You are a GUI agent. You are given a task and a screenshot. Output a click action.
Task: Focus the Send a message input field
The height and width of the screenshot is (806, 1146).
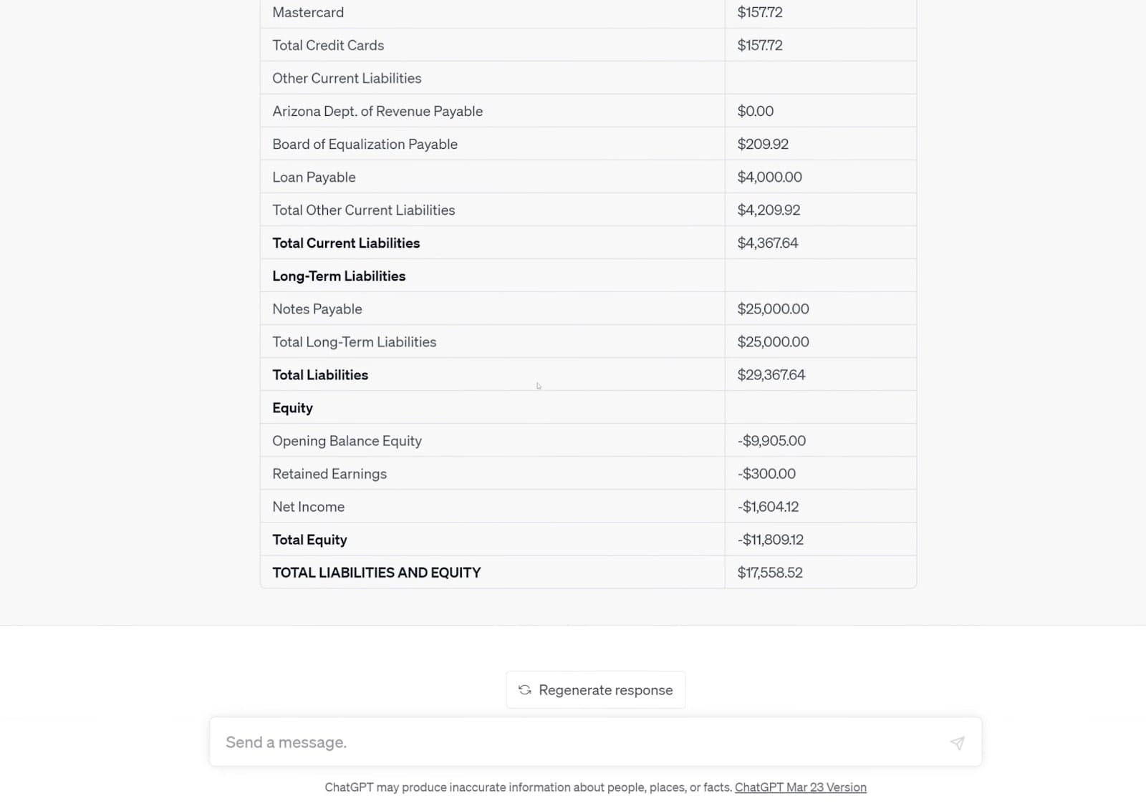573,742
